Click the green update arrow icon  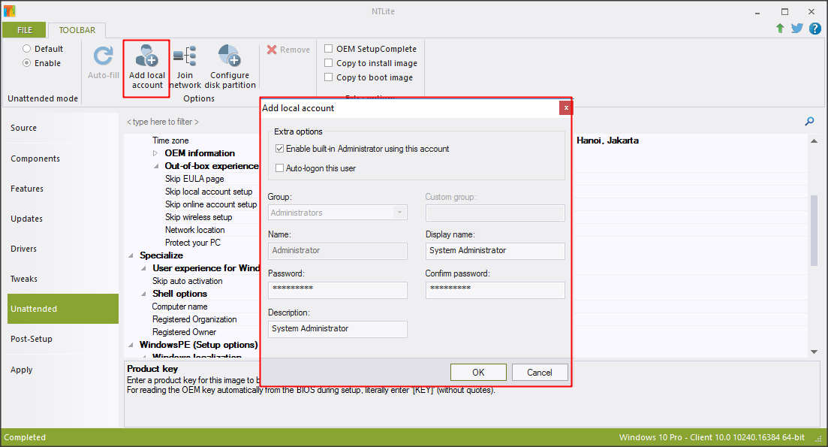(780, 29)
